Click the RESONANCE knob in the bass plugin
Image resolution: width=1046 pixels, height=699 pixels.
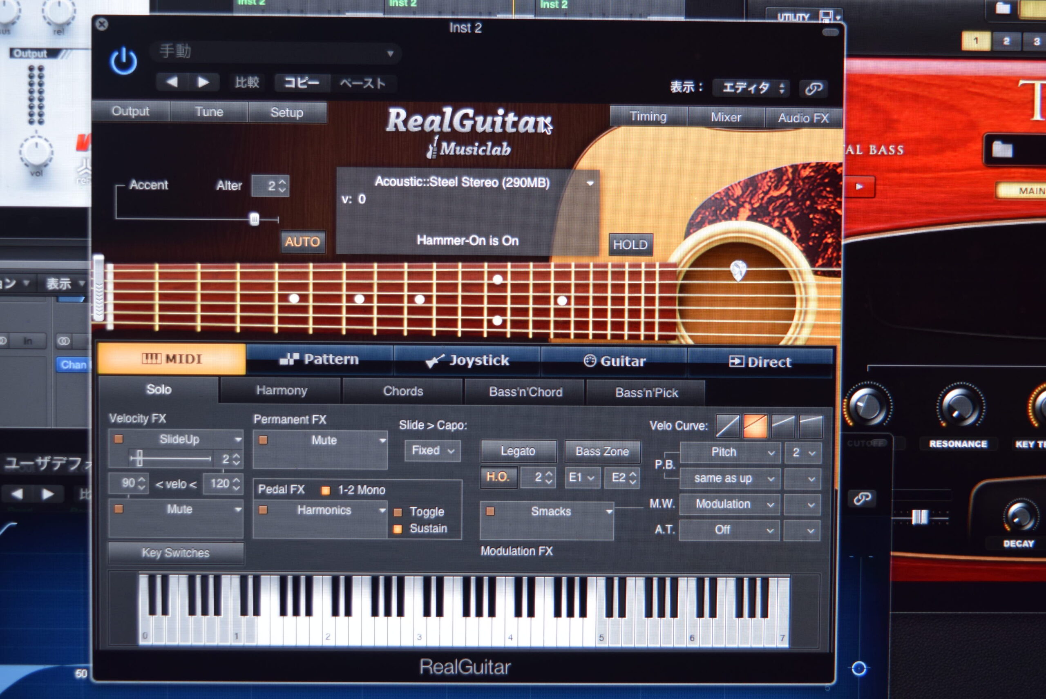(960, 407)
